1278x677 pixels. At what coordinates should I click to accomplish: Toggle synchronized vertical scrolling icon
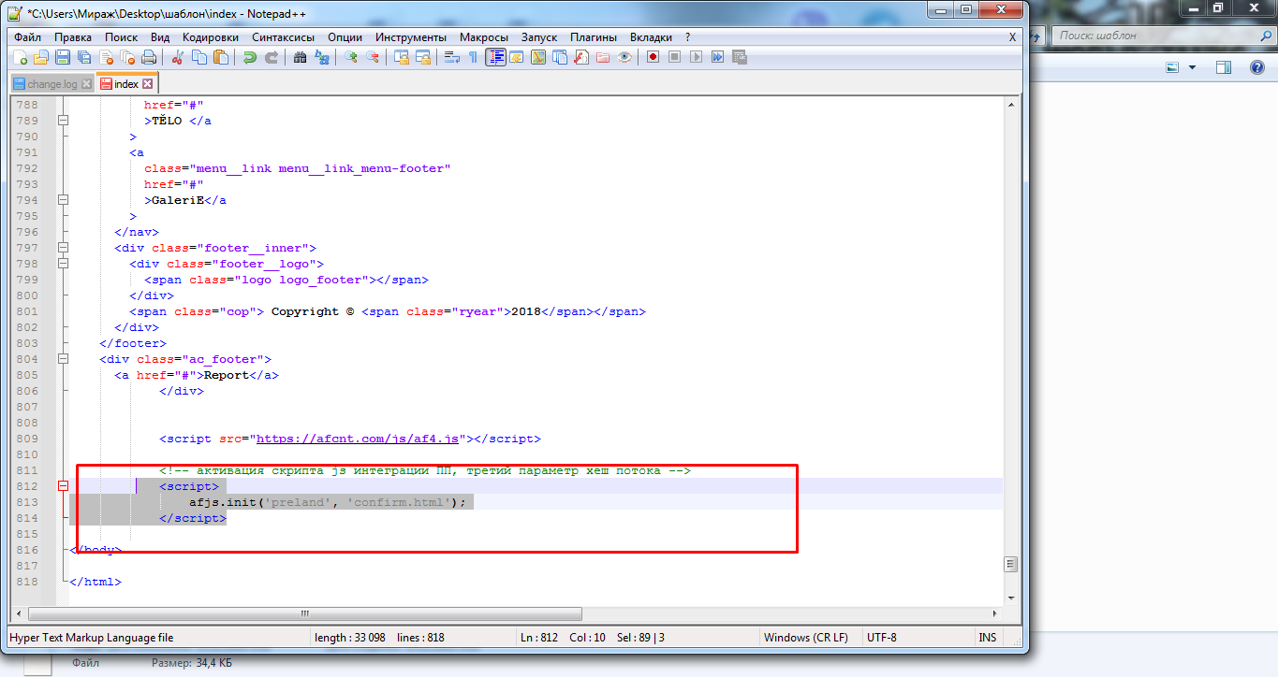point(401,57)
